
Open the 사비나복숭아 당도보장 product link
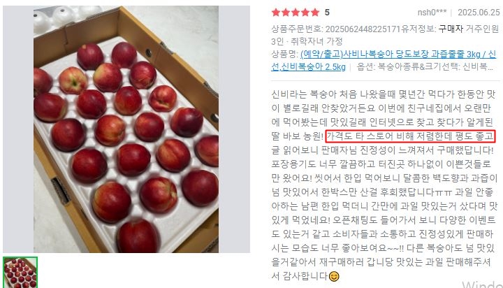(x=398, y=55)
